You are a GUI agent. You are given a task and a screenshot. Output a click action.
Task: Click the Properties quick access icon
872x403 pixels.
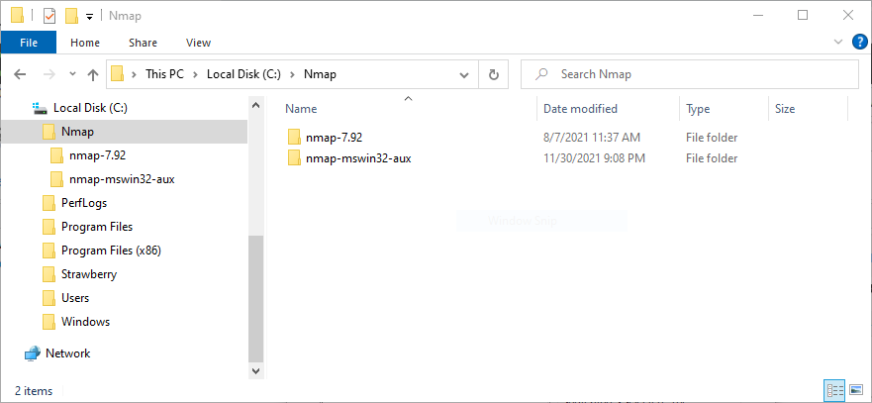pyautogui.click(x=49, y=16)
